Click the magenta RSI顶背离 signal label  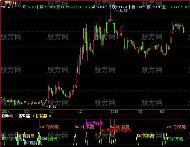click(x=95, y=123)
